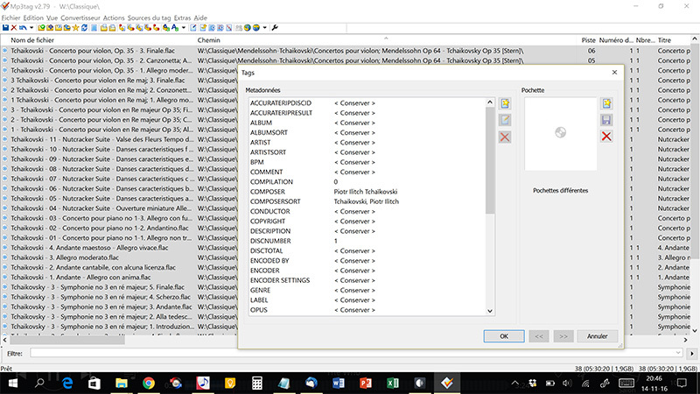Click the Undo toolbar icon
Viewport: 700px width, 394px height.
coord(23,28)
